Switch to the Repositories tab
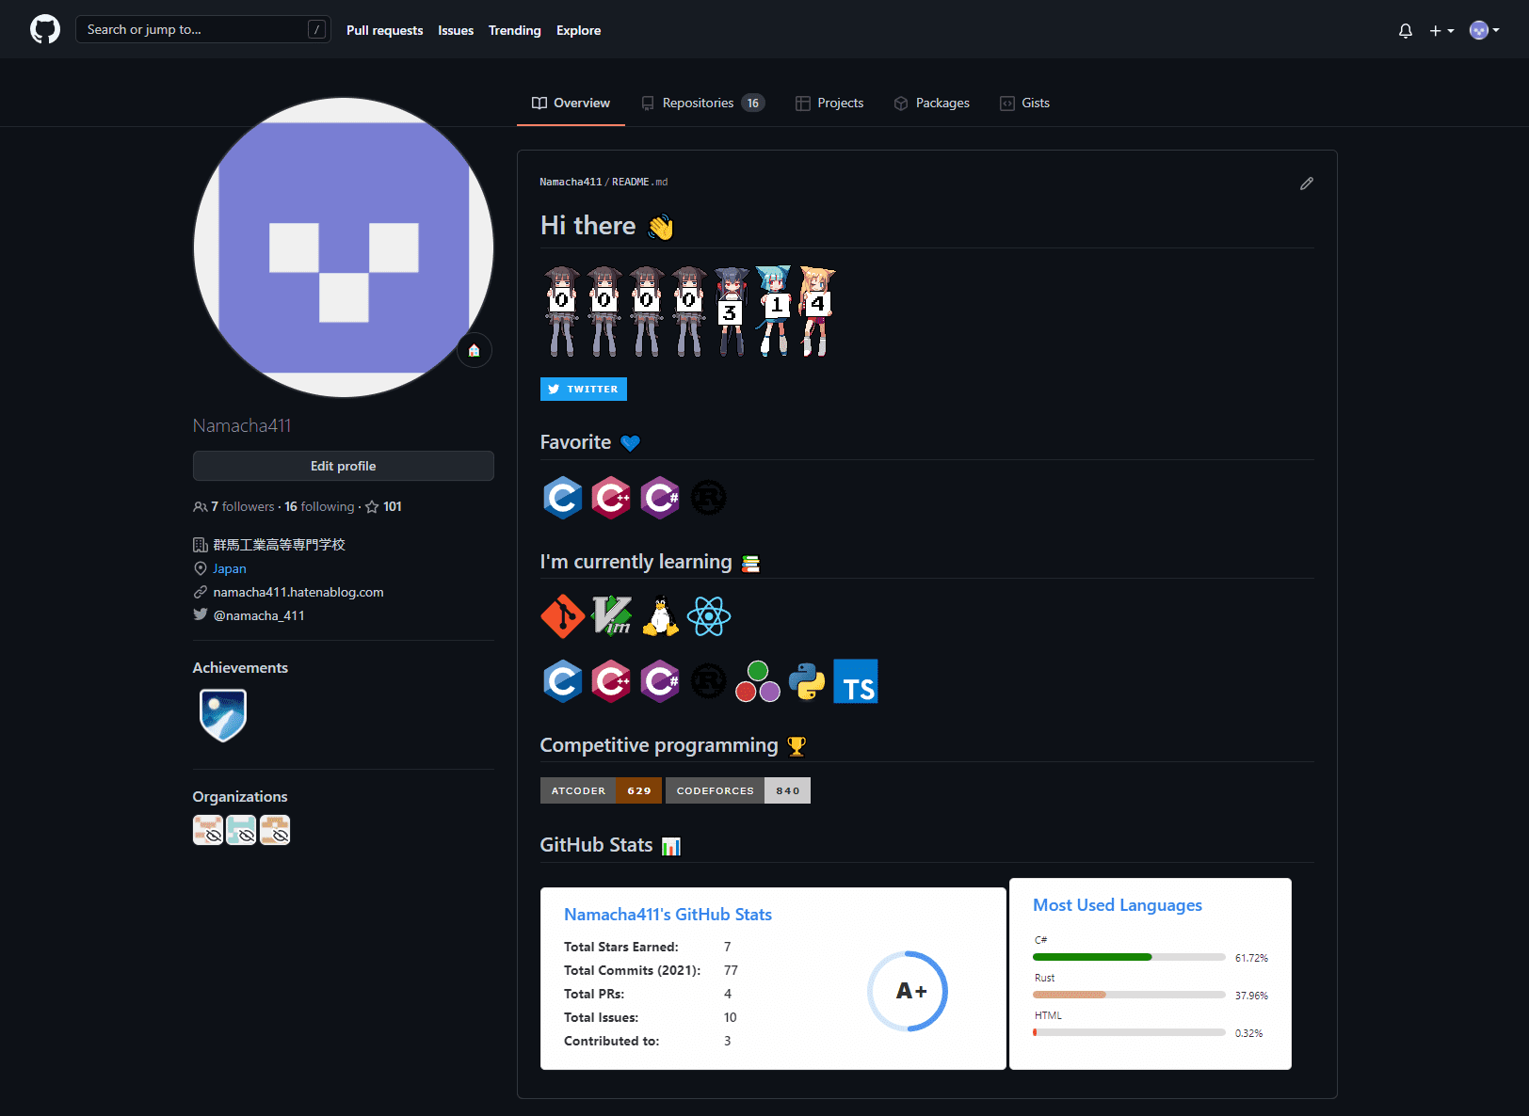The width and height of the screenshot is (1529, 1116). [x=702, y=103]
